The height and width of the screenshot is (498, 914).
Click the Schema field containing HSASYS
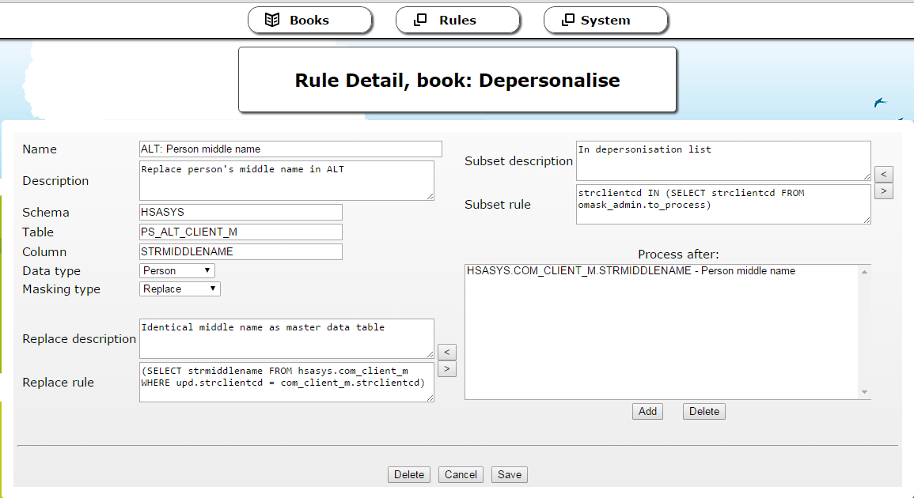click(241, 213)
